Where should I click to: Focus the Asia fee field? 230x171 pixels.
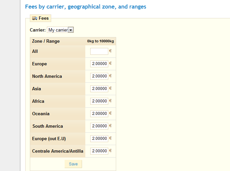[99, 89]
